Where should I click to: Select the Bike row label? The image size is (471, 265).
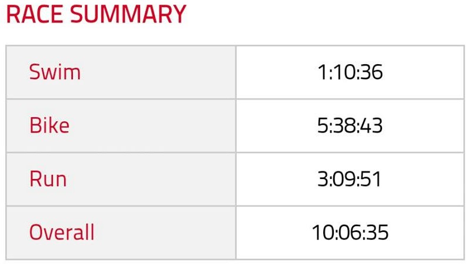(49, 126)
